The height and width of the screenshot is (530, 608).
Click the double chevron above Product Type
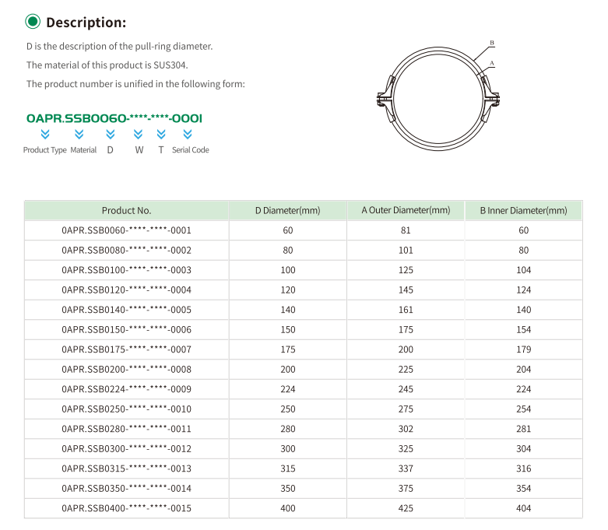45,134
